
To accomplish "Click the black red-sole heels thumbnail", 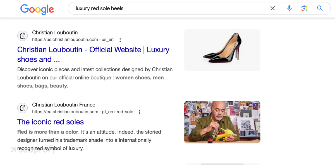I will 222,50.
